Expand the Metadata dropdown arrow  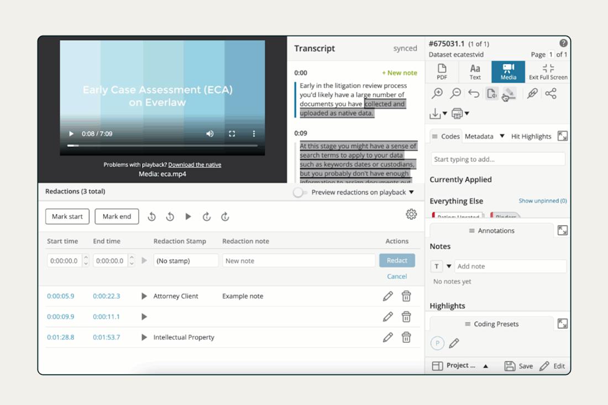click(502, 136)
